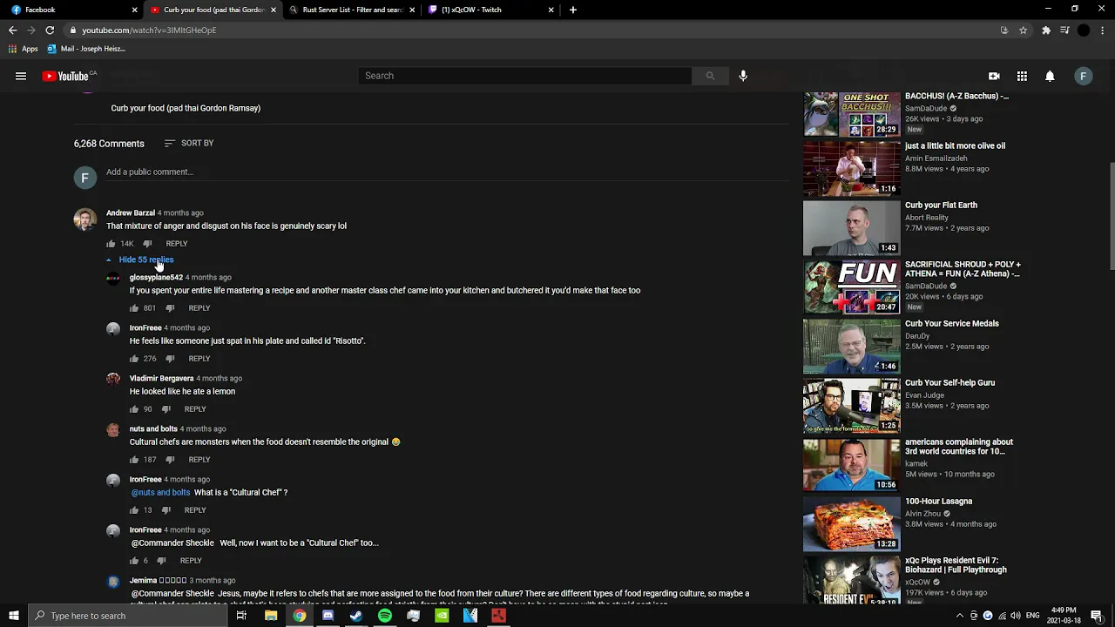Like glossyplane542's reply with 801 likes
This screenshot has height=627, width=1115.
(x=134, y=308)
